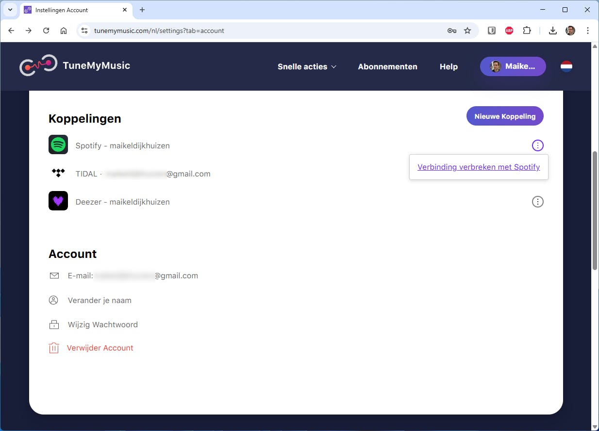Click the TuneMyMusic logo icon
Image resolution: width=599 pixels, height=431 pixels.
click(x=38, y=65)
